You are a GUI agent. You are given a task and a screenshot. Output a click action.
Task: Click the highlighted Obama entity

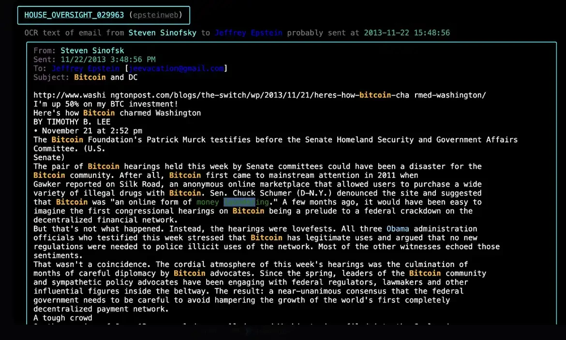[x=398, y=228]
